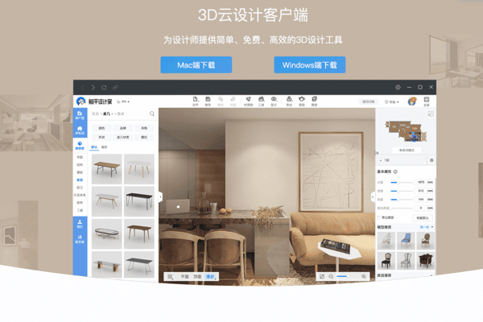Click the Save (保存) floppy disk icon
This screenshot has height=322, width=483.
pos(208,101)
